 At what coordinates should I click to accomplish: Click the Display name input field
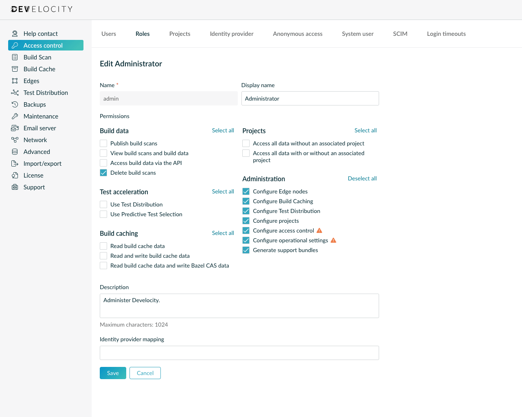pos(310,99)
